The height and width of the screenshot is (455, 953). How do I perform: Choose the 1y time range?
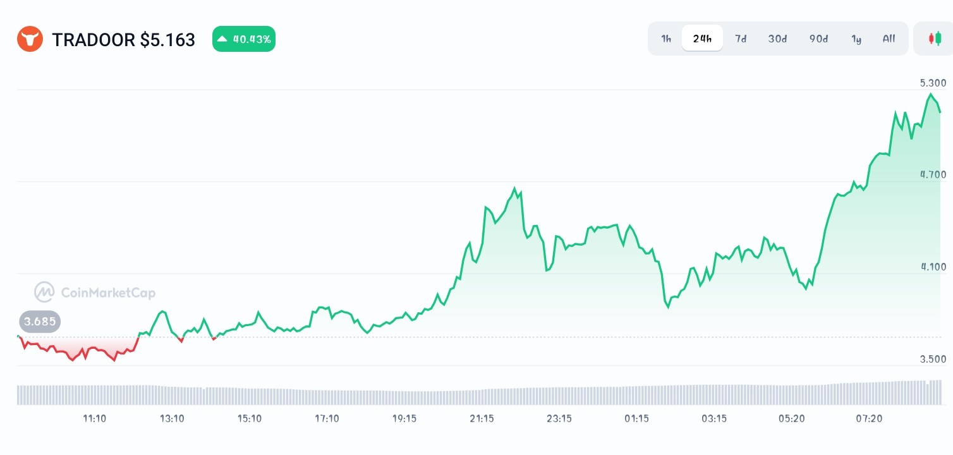(856, 39)
